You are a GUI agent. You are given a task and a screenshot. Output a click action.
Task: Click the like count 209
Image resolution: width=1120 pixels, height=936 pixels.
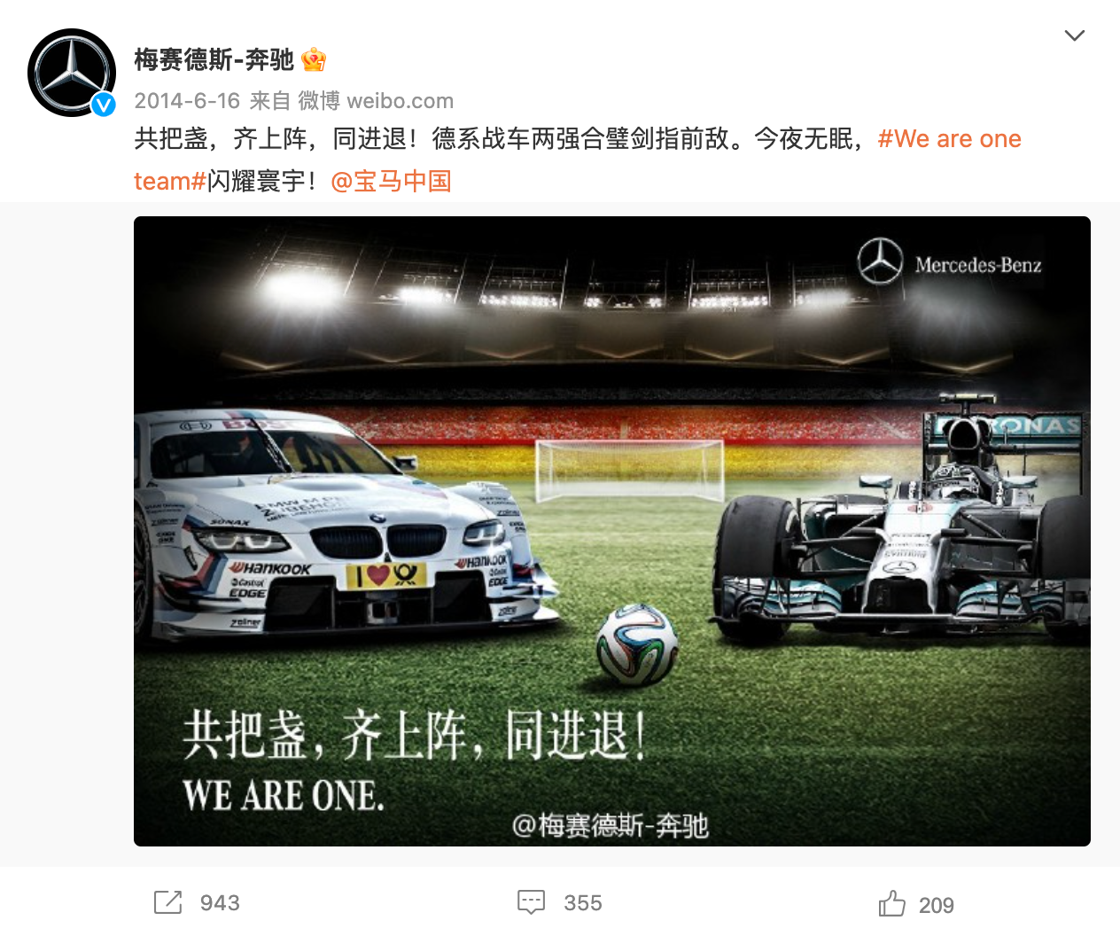tap(937, 905)
